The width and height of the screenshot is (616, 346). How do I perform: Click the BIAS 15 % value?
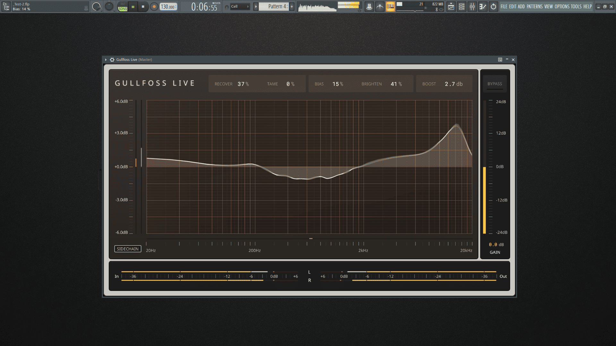point(338,84)
